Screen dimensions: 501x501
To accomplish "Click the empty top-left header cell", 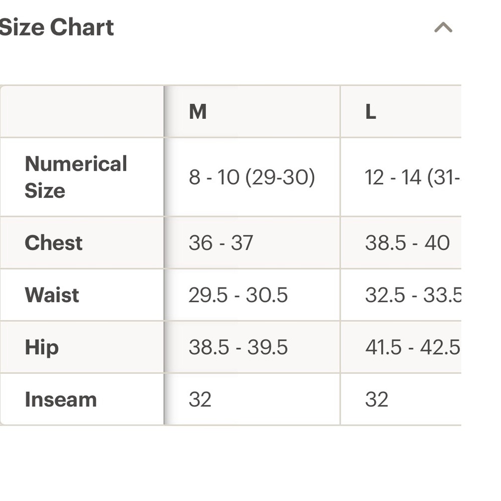I will [82, 112].
